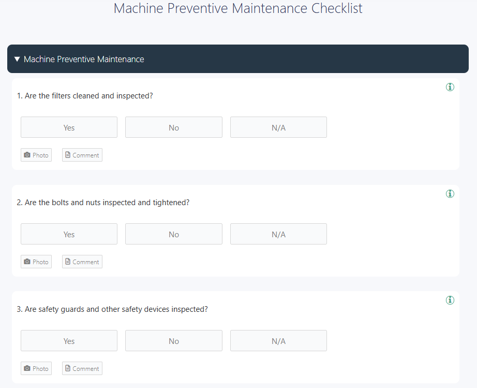The width and height of the screenshot is (477, 388).
Task: Answer Yes for safety guards inspected
Action: [69, 340]
